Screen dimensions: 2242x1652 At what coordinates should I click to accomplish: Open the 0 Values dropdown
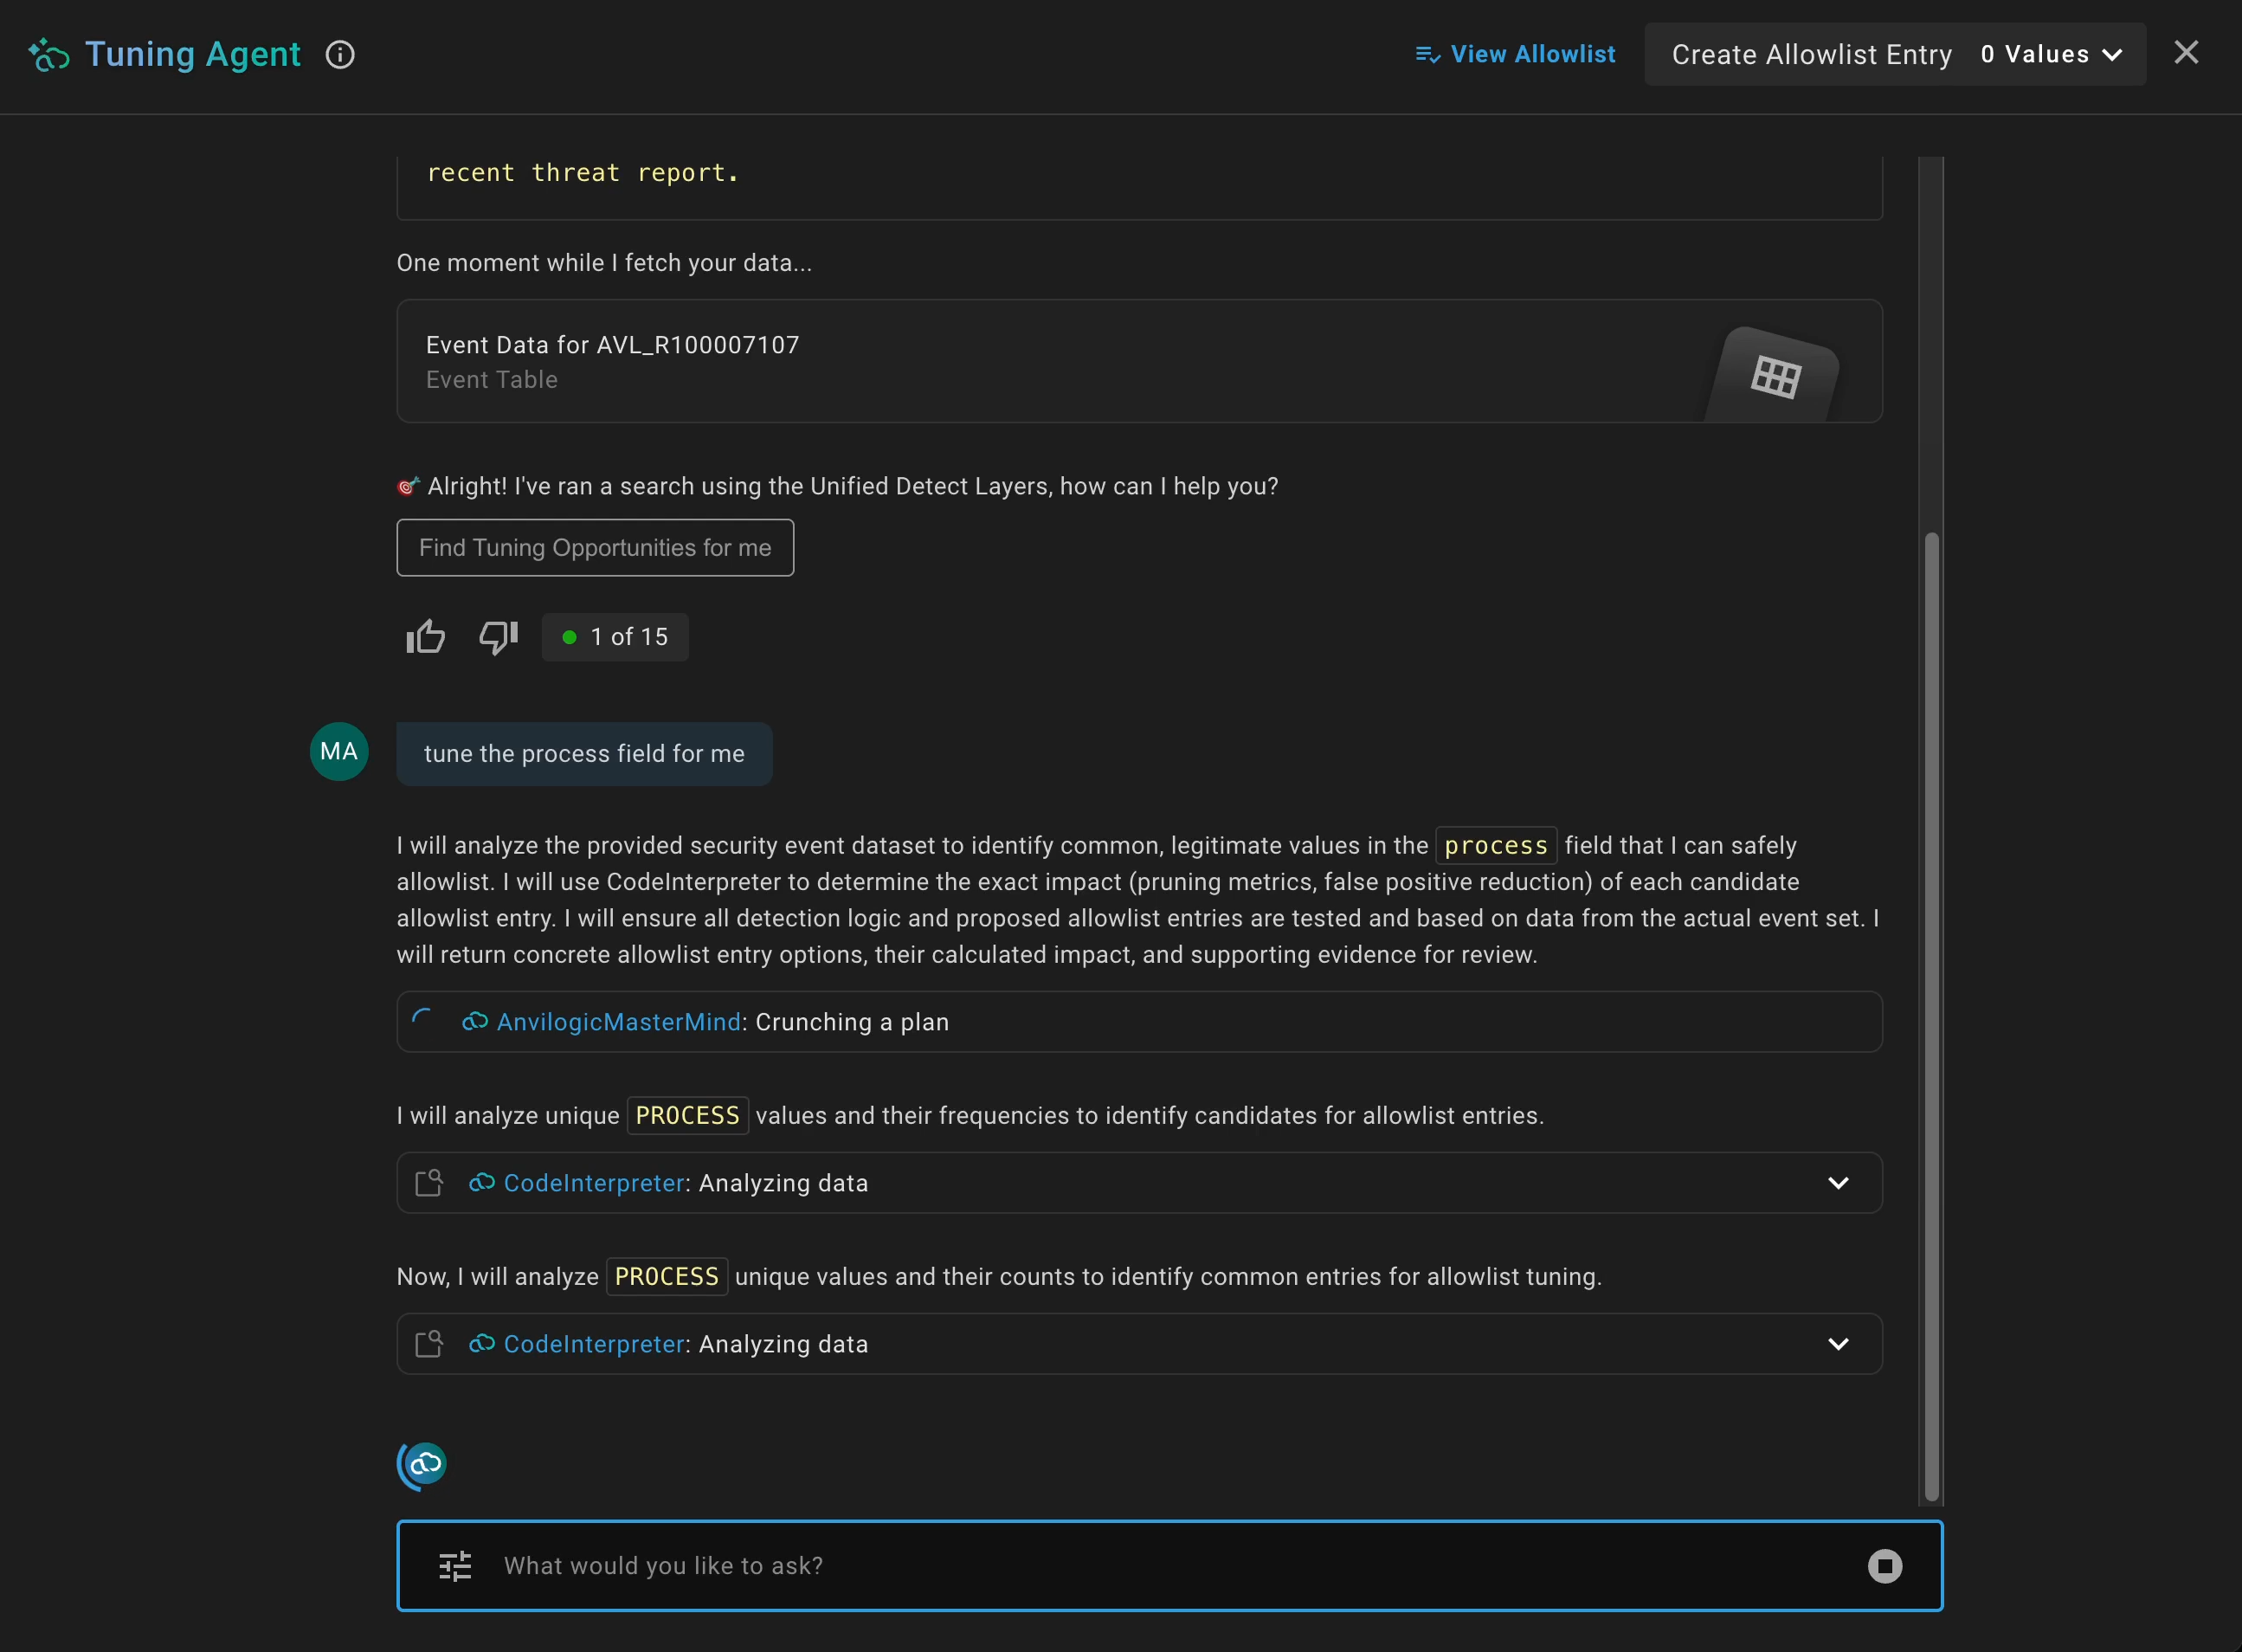pyautogui.click(x=2051, y=55)
